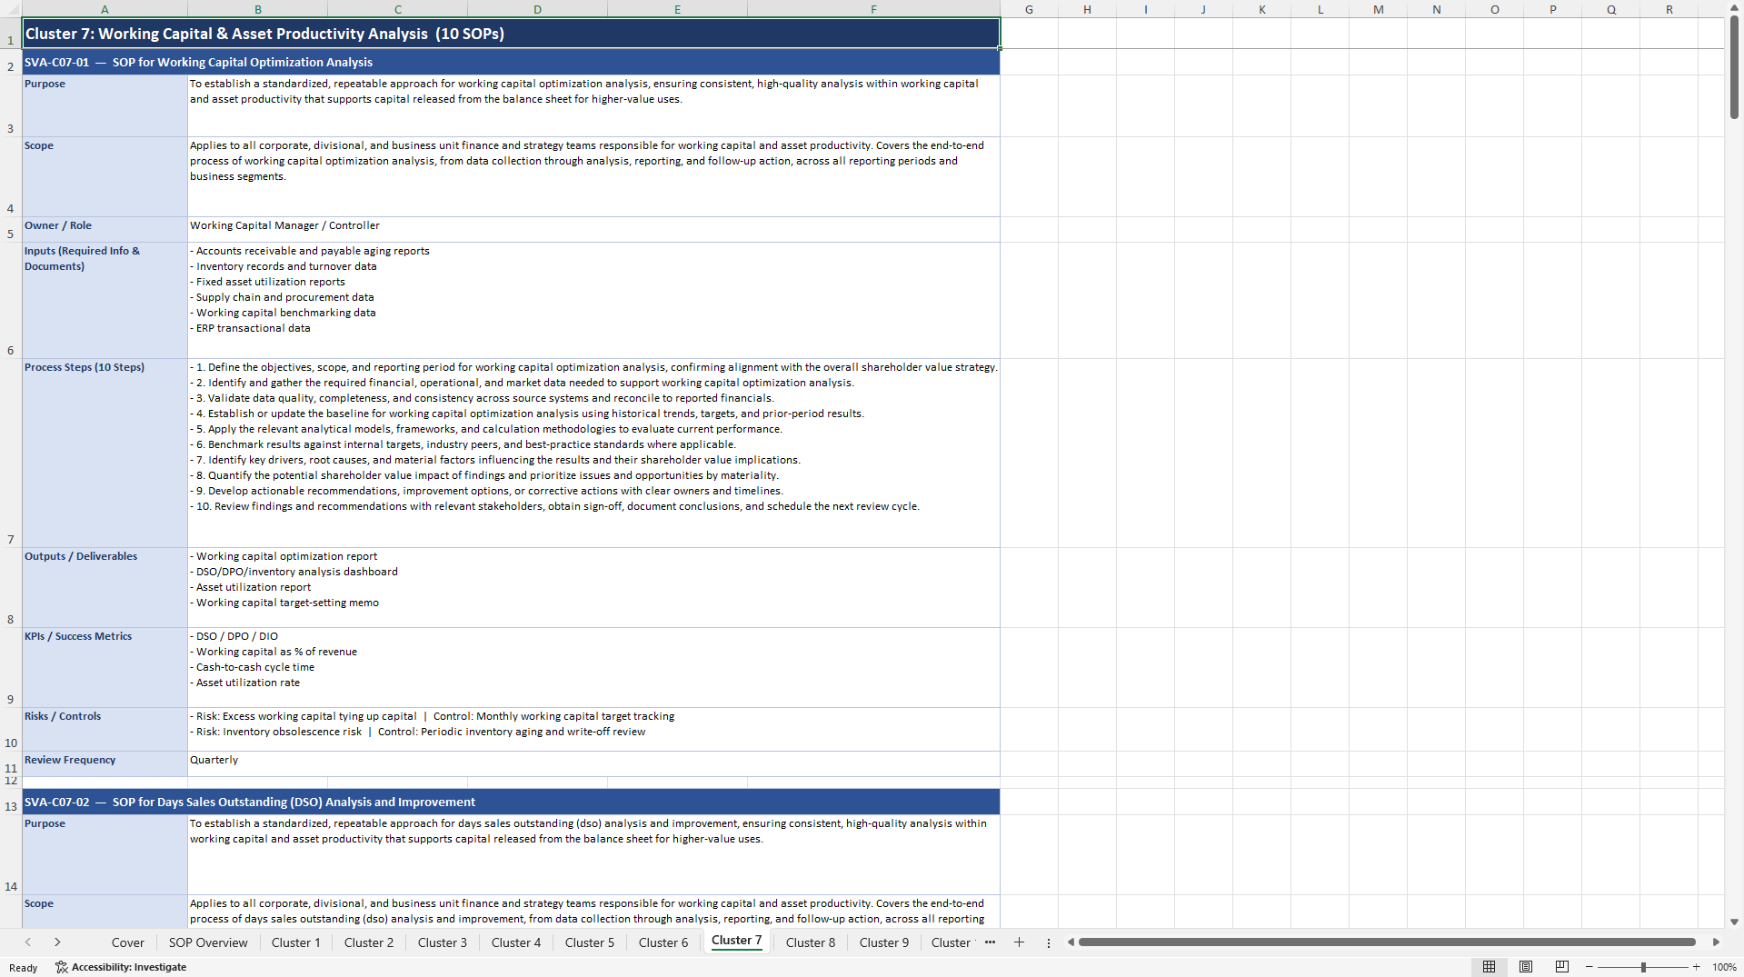Switch to Cluster 5 sheet
Image resolution: width=1744 pixels, height=977 pixels.
click(x=590, y=942)
